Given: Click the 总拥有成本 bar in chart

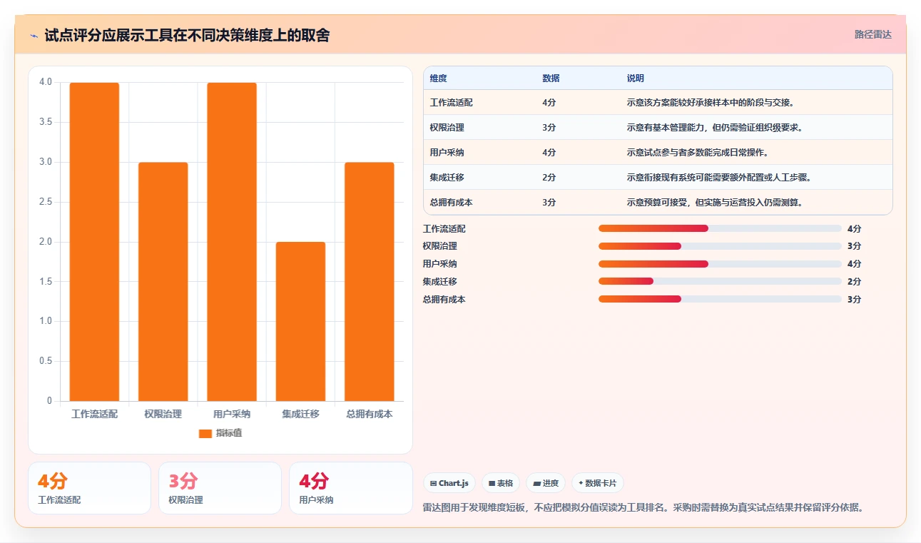Looking at the screenshot, I should [x=370, y=282].
